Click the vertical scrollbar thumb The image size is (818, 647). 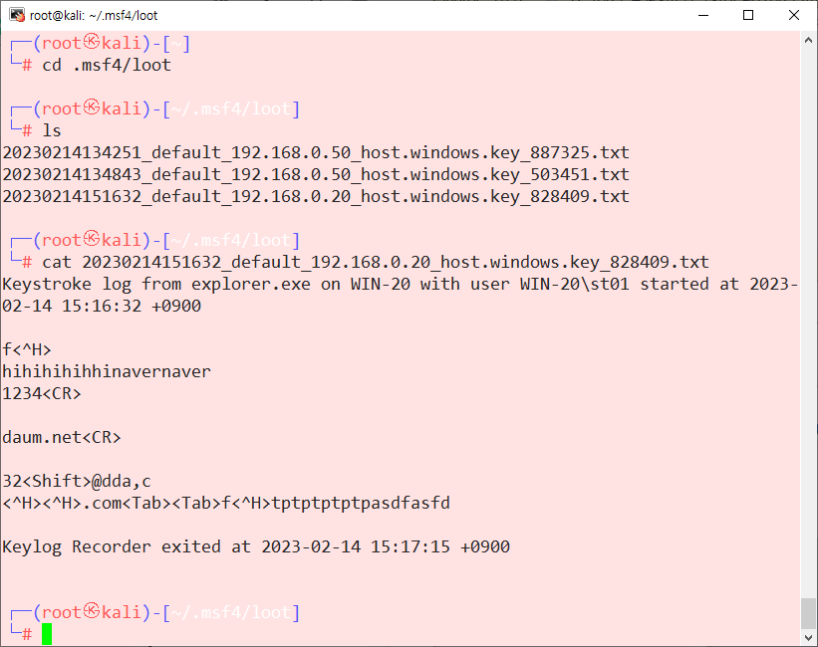pos(808,613)
